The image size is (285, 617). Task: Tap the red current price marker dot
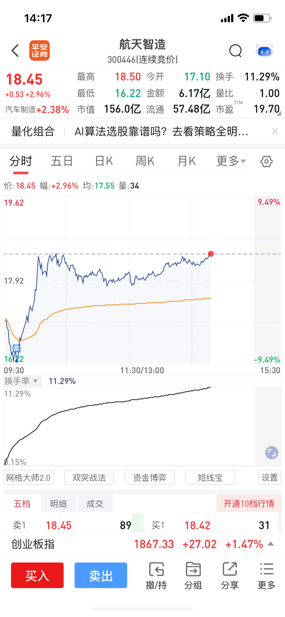(x=211, y=254)
